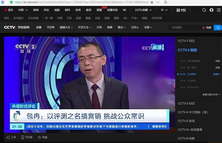Open the 直播中国 menu item
This screenshot has height=143, width=222.
(x=112, y=10)
